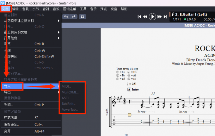Skip to the last bar
This screenshot has width=215, height=136.
coord(165,16)
